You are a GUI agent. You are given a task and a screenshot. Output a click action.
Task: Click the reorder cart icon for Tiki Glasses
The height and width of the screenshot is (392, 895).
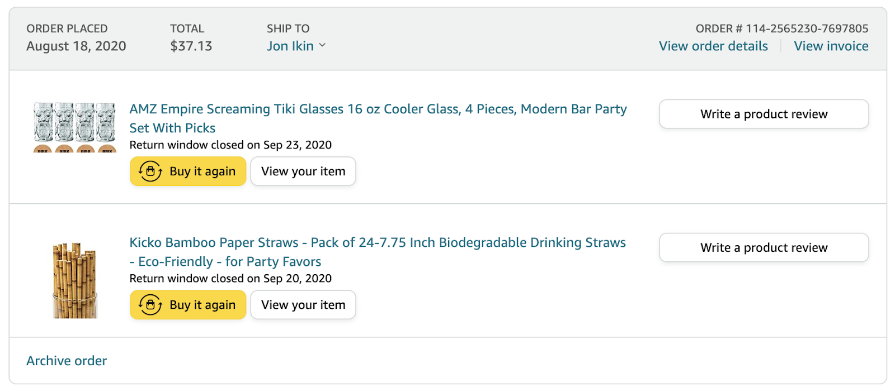pyautogui.click(x=150, y=171)
